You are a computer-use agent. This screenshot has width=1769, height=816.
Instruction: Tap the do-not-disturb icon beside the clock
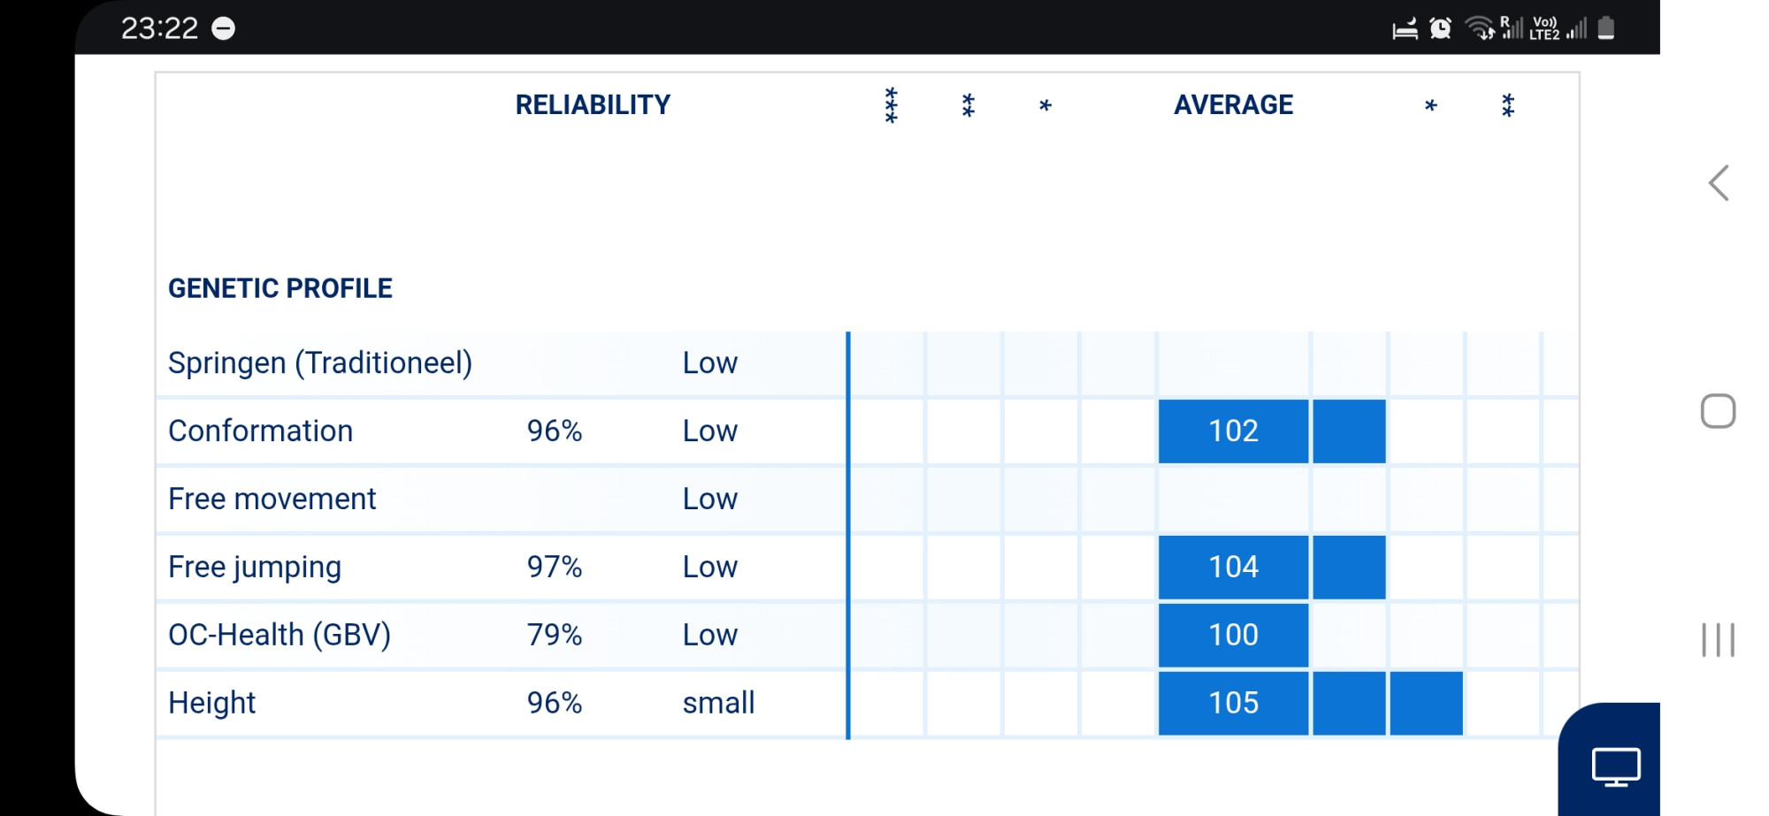(x=224, y=29)
